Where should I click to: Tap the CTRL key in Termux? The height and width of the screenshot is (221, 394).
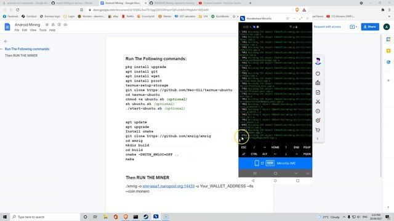point(254,154)
